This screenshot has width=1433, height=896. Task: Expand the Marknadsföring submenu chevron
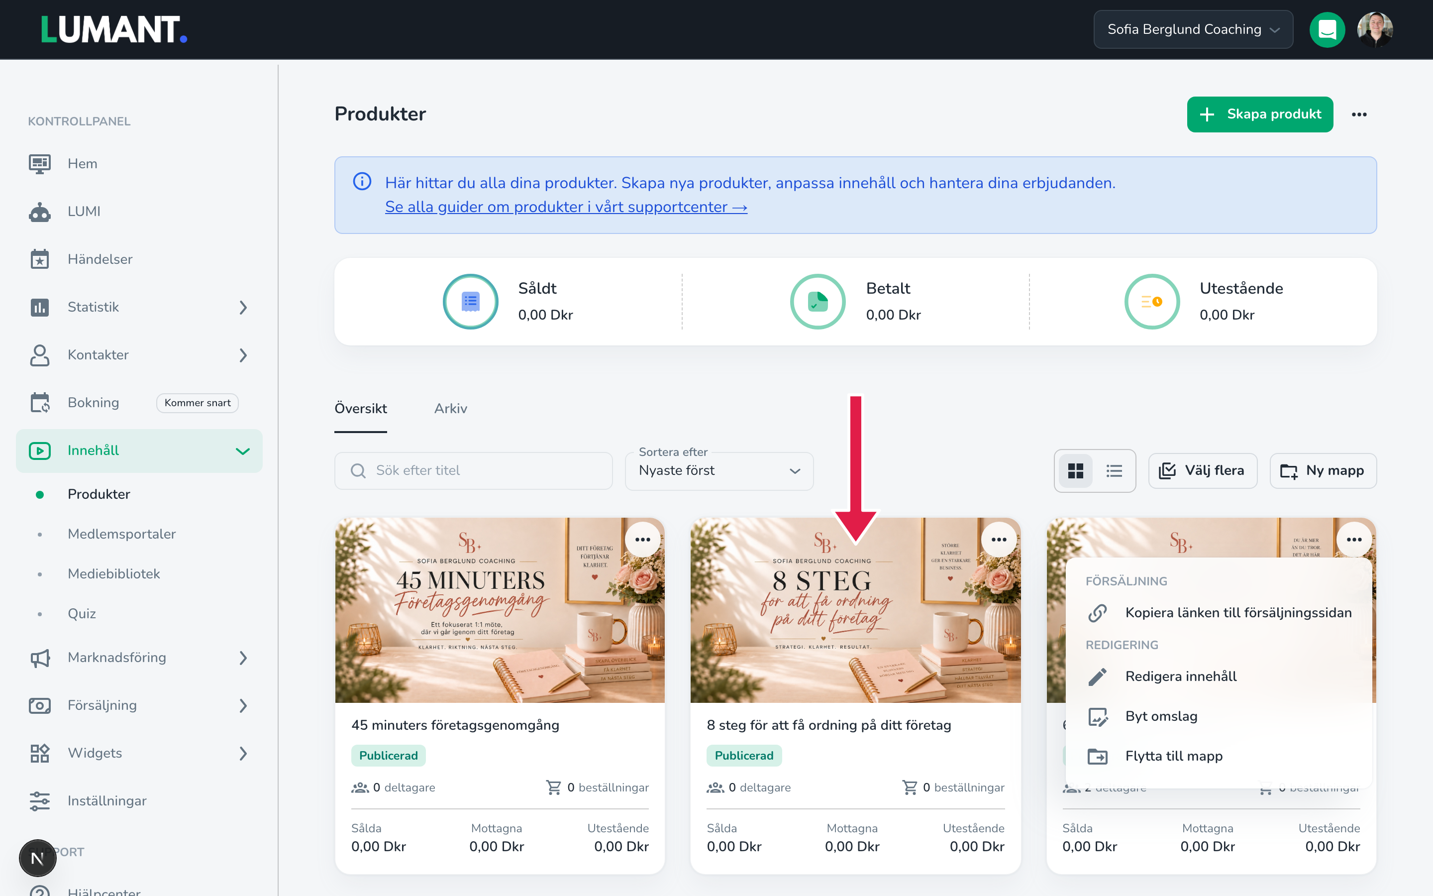pos(243,658)
